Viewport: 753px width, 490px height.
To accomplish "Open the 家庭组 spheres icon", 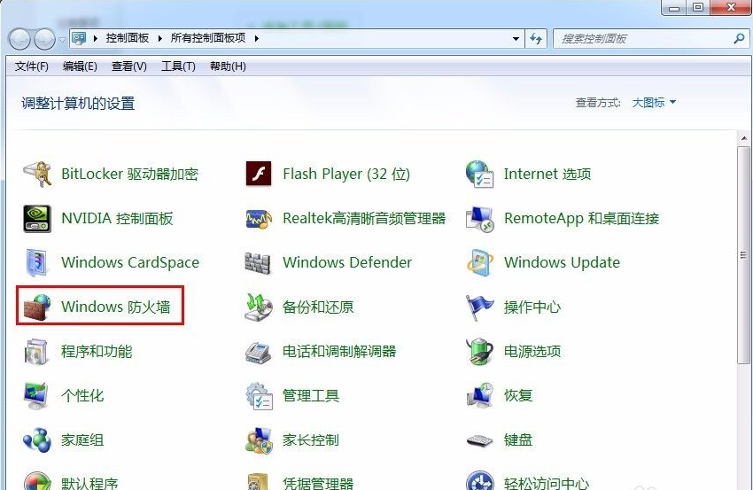I will [37, 440].
